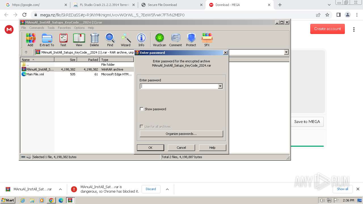
Task: Bookmark this page star icon
Action: [327, 15]
